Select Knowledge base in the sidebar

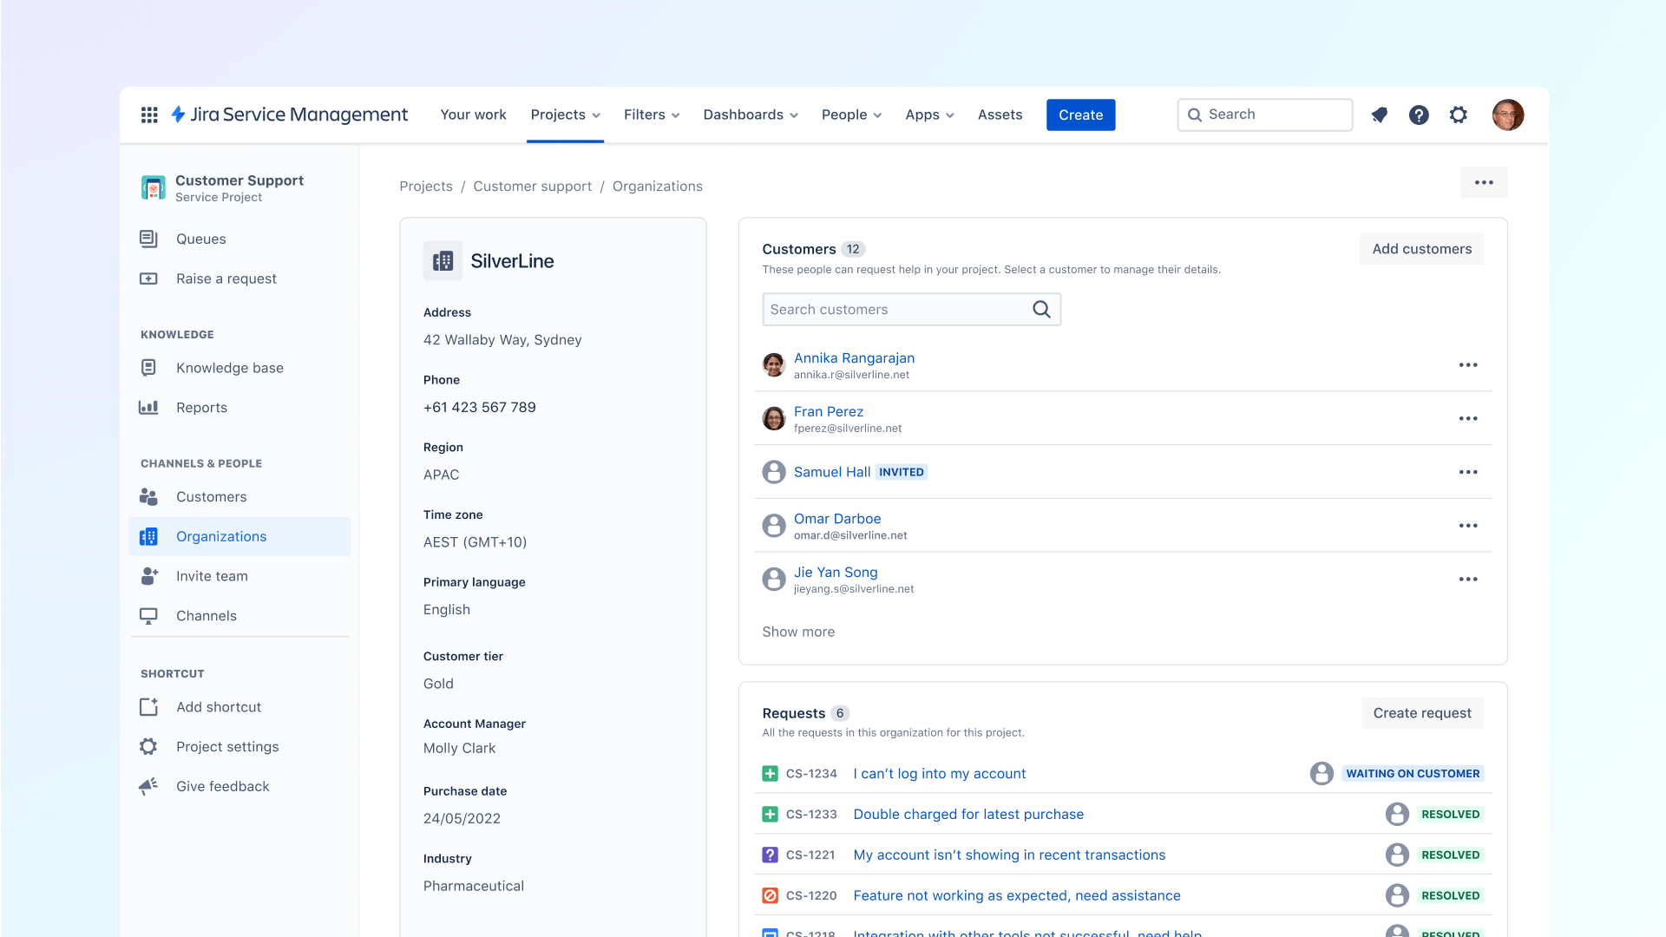tap(229, 368)
